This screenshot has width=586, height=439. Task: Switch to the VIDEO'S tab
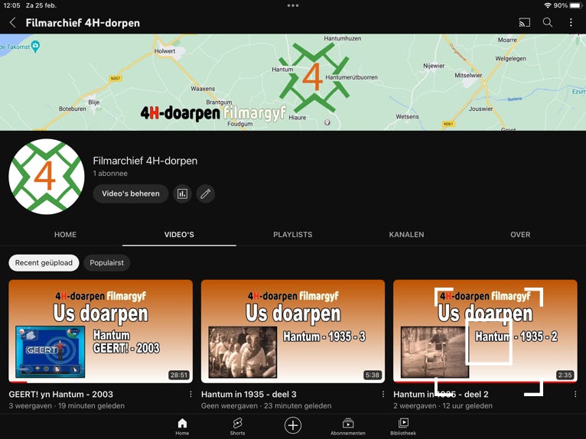click(x=179, y=235)
